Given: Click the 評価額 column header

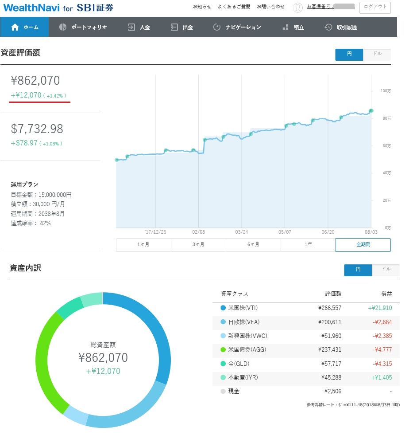Looking at the screenshot, I should coord(333,294).
